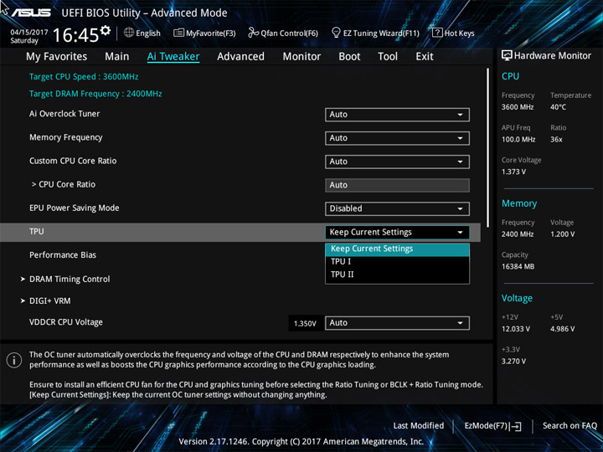Open the Boot tab

pos(349,57)
